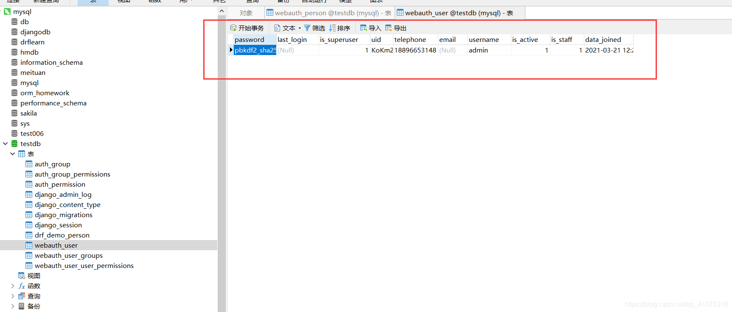
Task: Click the django_session table icon
Action: (29, 225)
